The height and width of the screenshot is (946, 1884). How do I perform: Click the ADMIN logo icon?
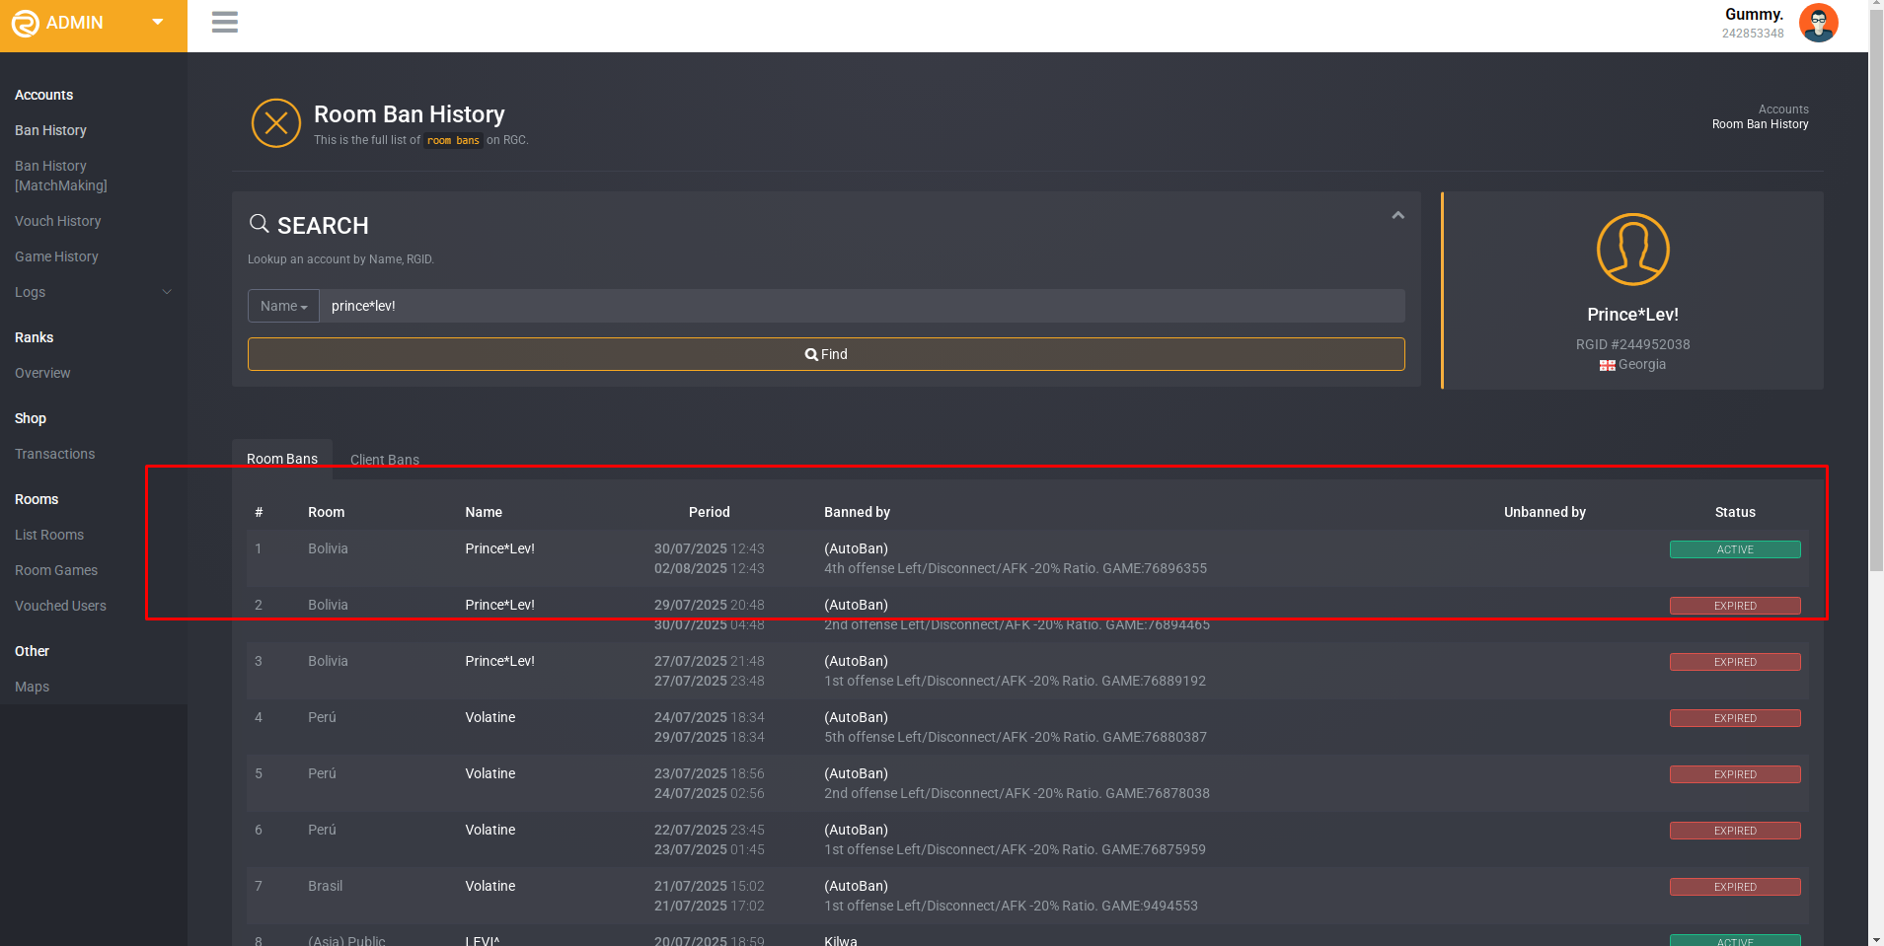pyautogui.click(x=25, y=23)
